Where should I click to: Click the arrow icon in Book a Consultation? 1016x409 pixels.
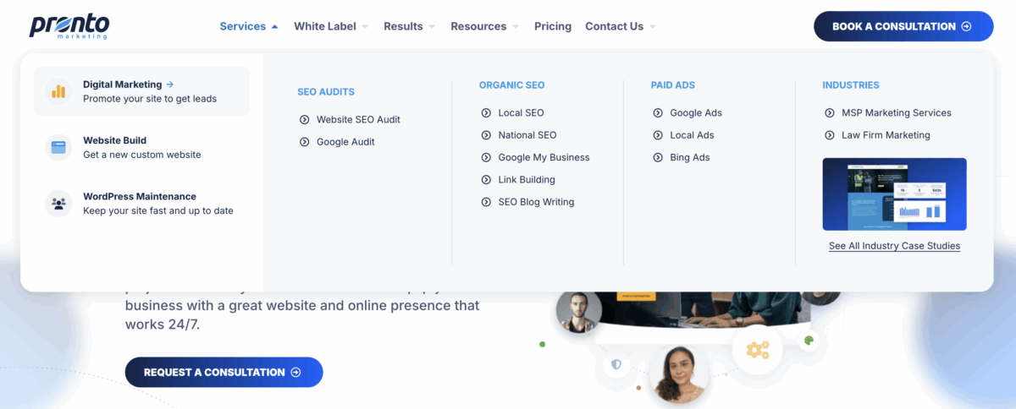pyautogui.click(x=966, y=26)
